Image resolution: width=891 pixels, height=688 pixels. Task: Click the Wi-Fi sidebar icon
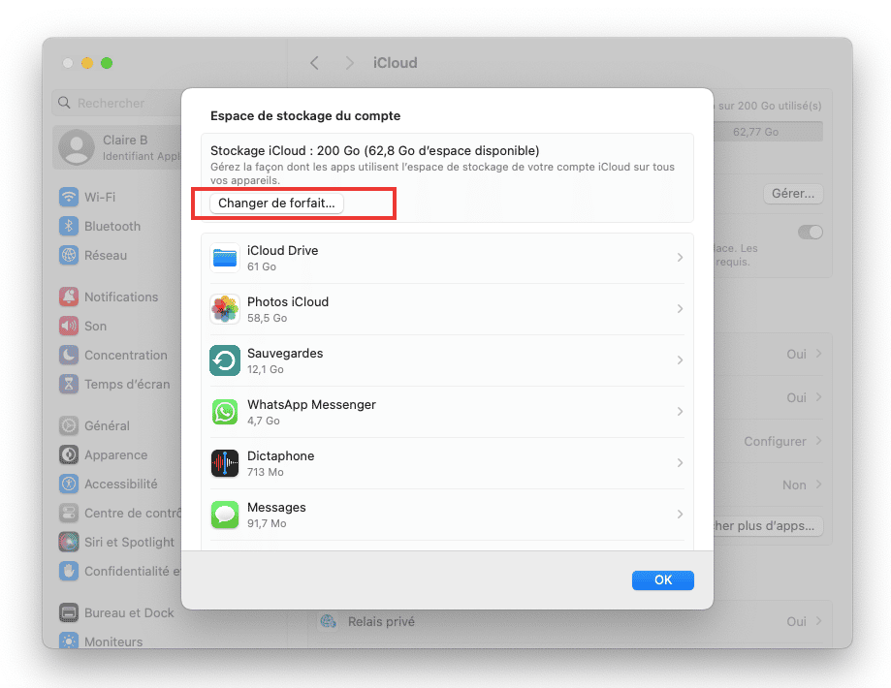tap(69, 197)
